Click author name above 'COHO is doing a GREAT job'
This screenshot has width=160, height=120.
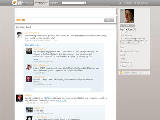click(39, 77)
